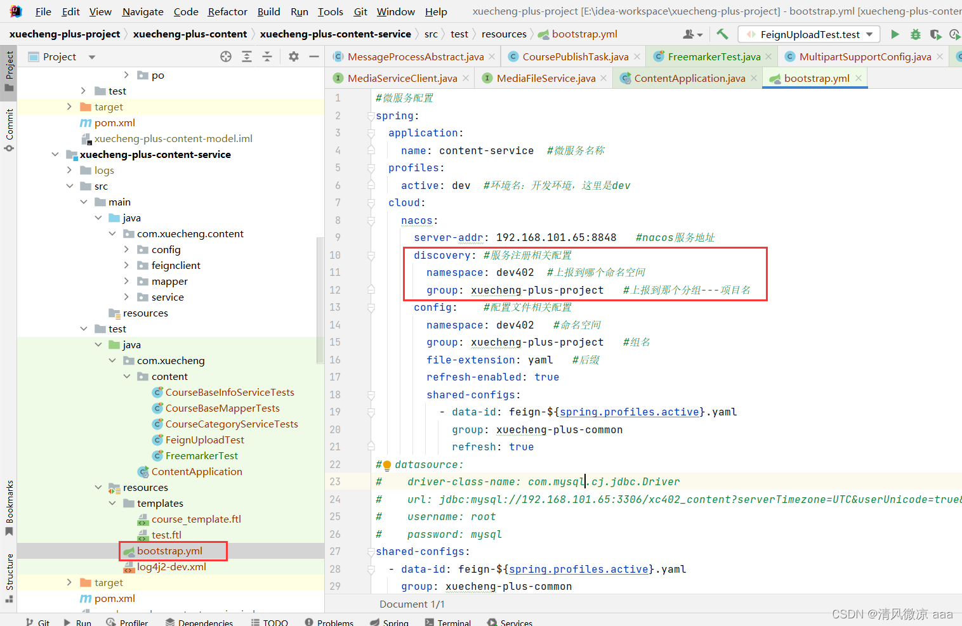This screenshot has width=962, height=626.
Task: Close the FreemarkerTest.java tab
Action: [x=768, y=56]
